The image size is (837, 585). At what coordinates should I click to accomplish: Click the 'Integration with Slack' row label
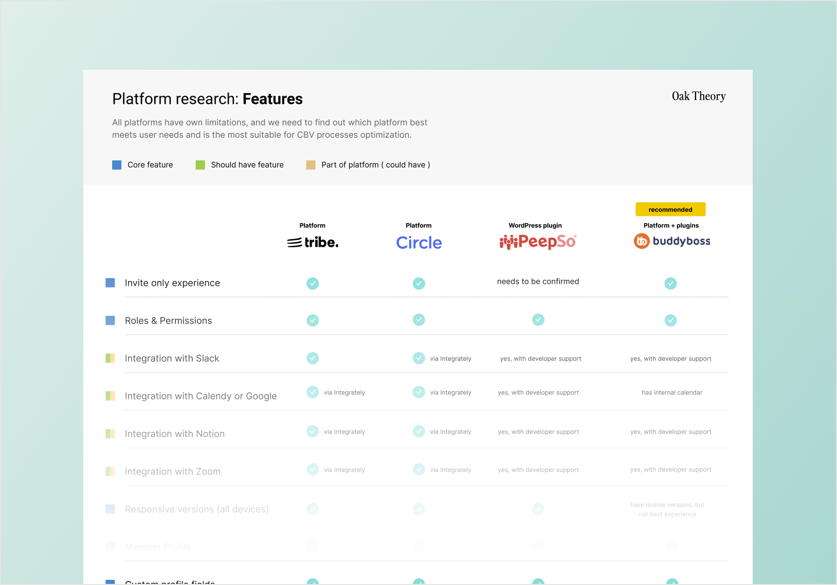pyautogui.click(x=172, y=358)
